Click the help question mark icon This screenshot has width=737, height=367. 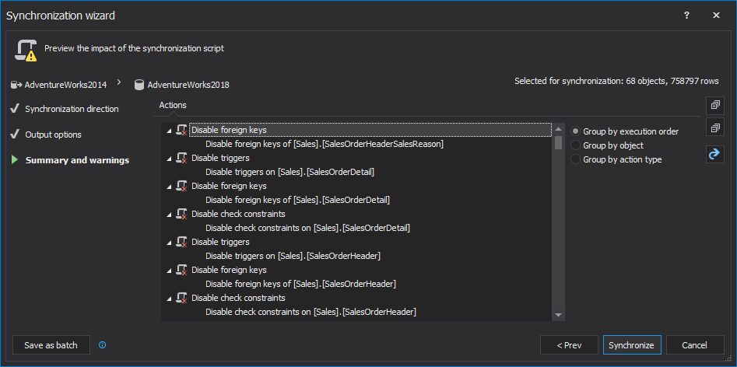[686, 15]
